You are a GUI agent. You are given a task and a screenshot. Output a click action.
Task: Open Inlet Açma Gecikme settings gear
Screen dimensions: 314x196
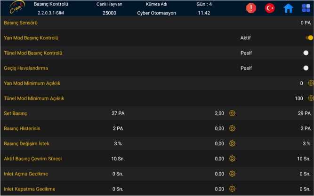(232, 173)
